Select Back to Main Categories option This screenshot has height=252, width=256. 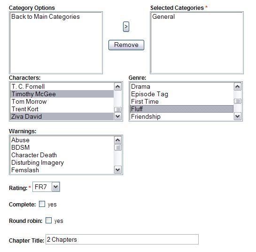coord(46,16)
